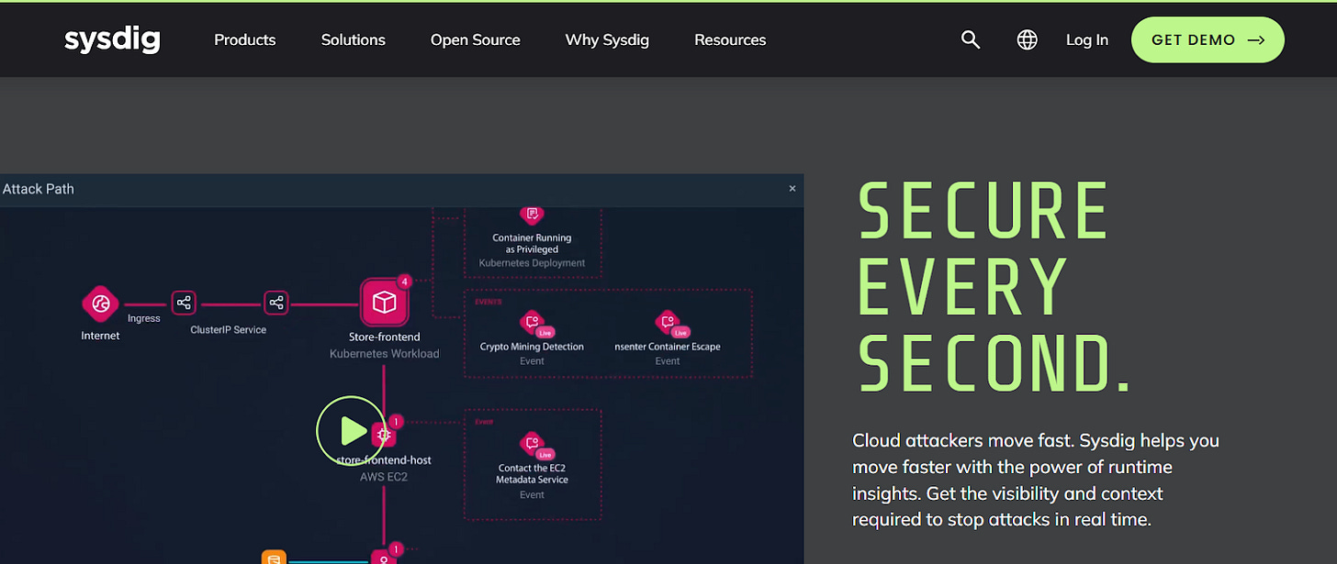Click the Cloud attackers move fast paragraph

tap(1036, 480)
